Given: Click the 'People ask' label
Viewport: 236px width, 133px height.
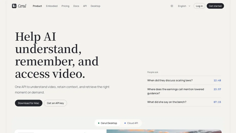Looking at the screenshot, I should (x=153, y=72).
